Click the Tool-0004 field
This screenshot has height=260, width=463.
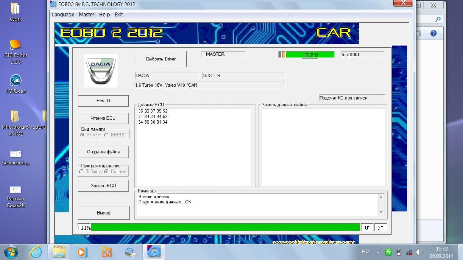[x=363, y=55]
